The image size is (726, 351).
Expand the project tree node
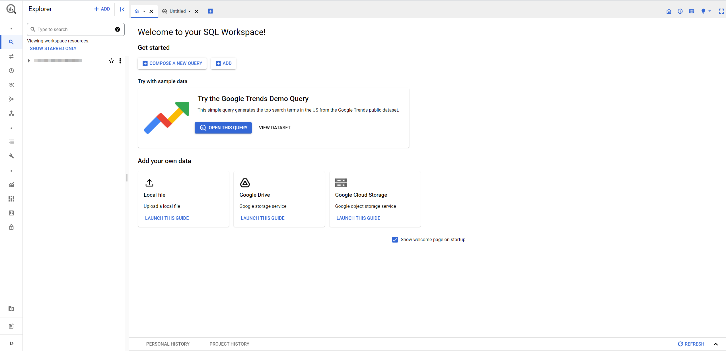[x=29, y=61]
